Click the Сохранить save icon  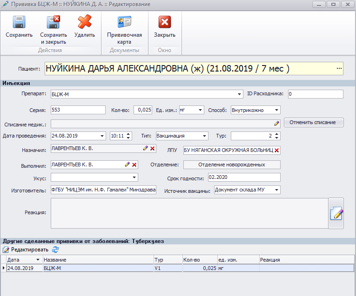pos(19,22)
